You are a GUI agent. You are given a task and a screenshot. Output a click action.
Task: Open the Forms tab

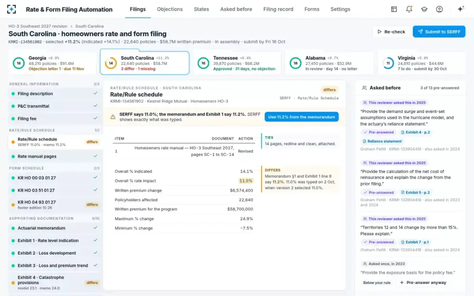click(x=312, y=9)
